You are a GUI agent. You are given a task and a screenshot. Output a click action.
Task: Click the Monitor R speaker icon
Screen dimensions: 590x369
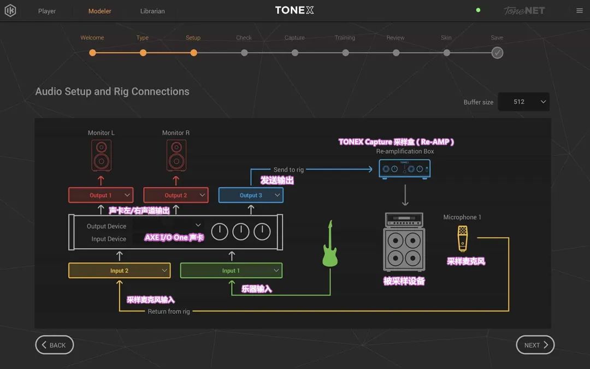click(x=176, y=155)
